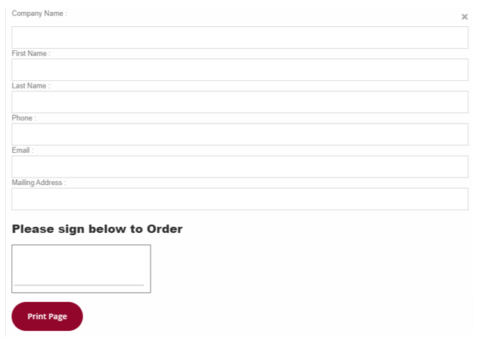Close the order form dialog
The image size is (478, 346).
tap(465, 16)
